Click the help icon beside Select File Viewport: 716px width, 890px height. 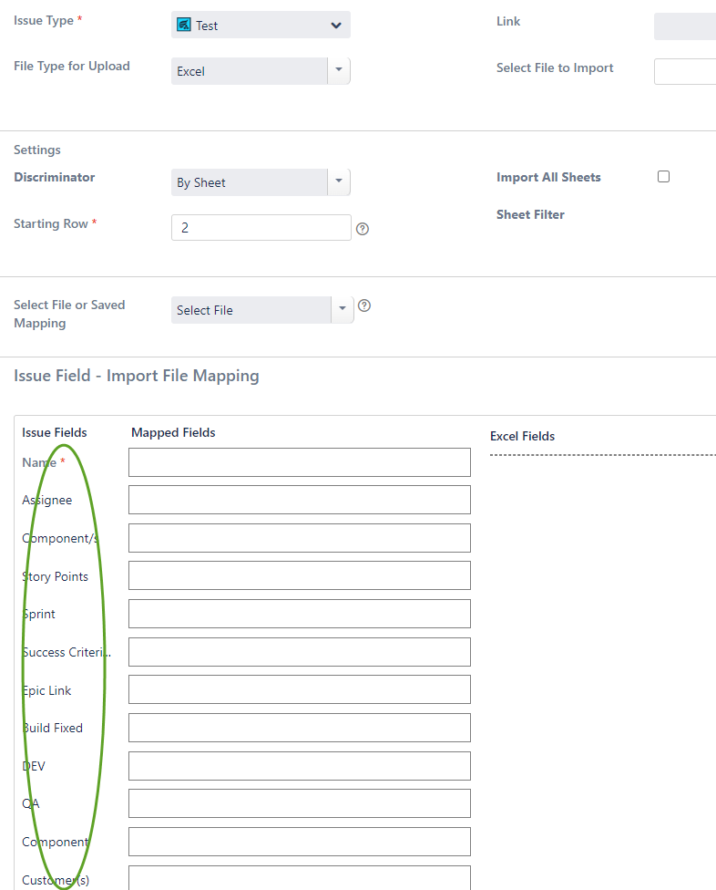363,305
